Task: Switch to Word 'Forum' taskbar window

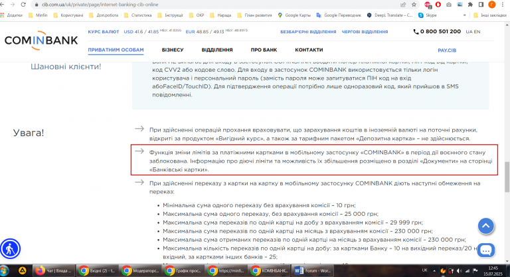Action: click(311, 270)
